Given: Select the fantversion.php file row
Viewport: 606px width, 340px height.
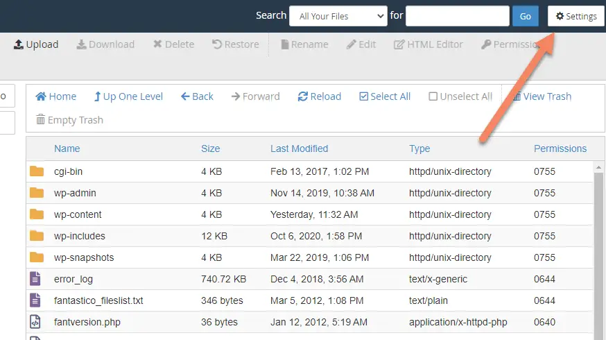Looking at the screenshot, I should pyautogui.click(x=309, y=322).
